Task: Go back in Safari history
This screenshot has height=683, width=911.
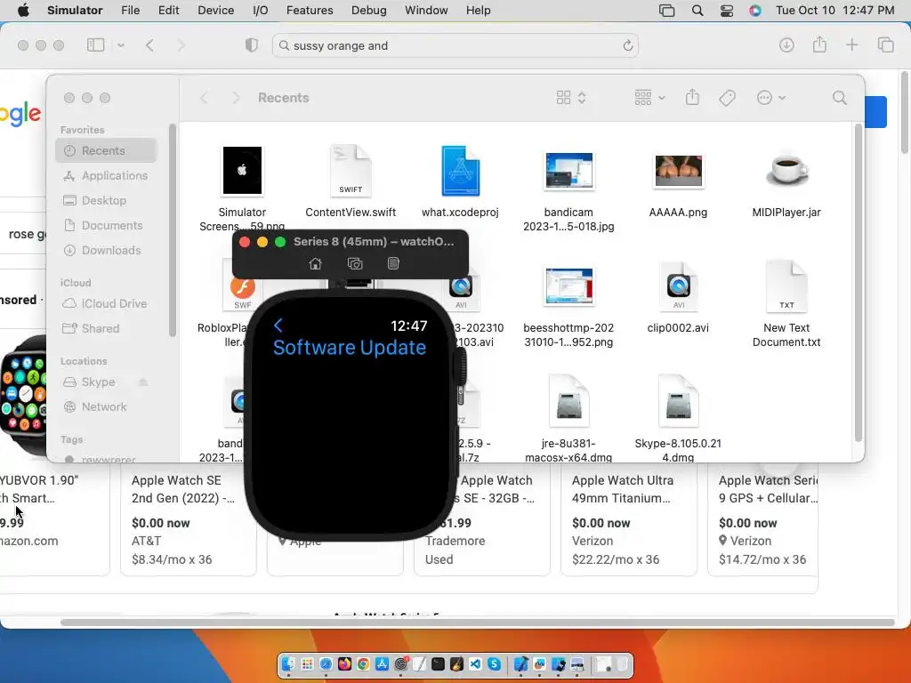Action: pos(149,45)
